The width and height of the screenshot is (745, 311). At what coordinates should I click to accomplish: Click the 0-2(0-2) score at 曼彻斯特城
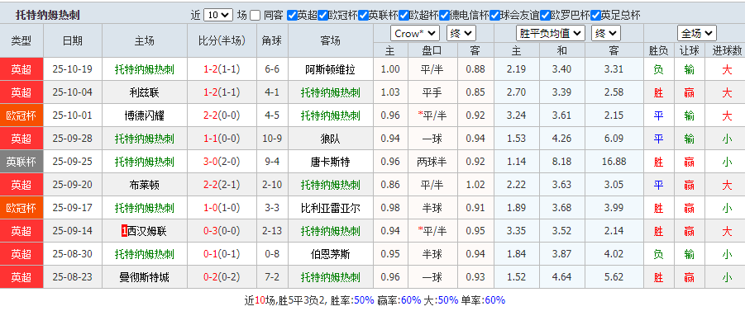pos(222,277)
